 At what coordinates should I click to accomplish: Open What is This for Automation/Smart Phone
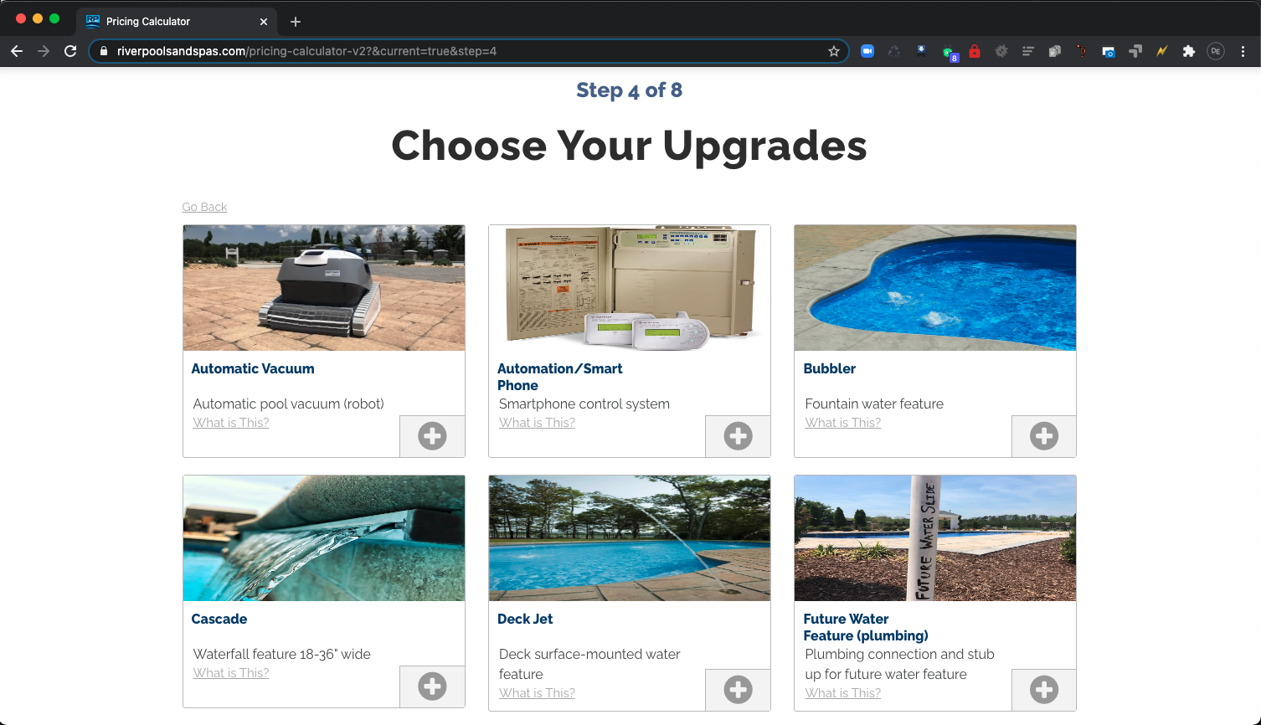pos(537,423)
